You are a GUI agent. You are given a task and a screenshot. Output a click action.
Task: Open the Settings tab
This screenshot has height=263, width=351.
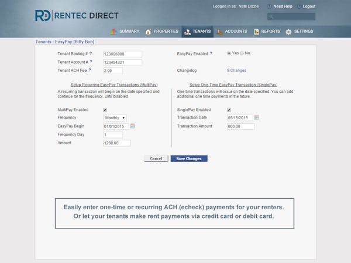click(x=300, y=32)
